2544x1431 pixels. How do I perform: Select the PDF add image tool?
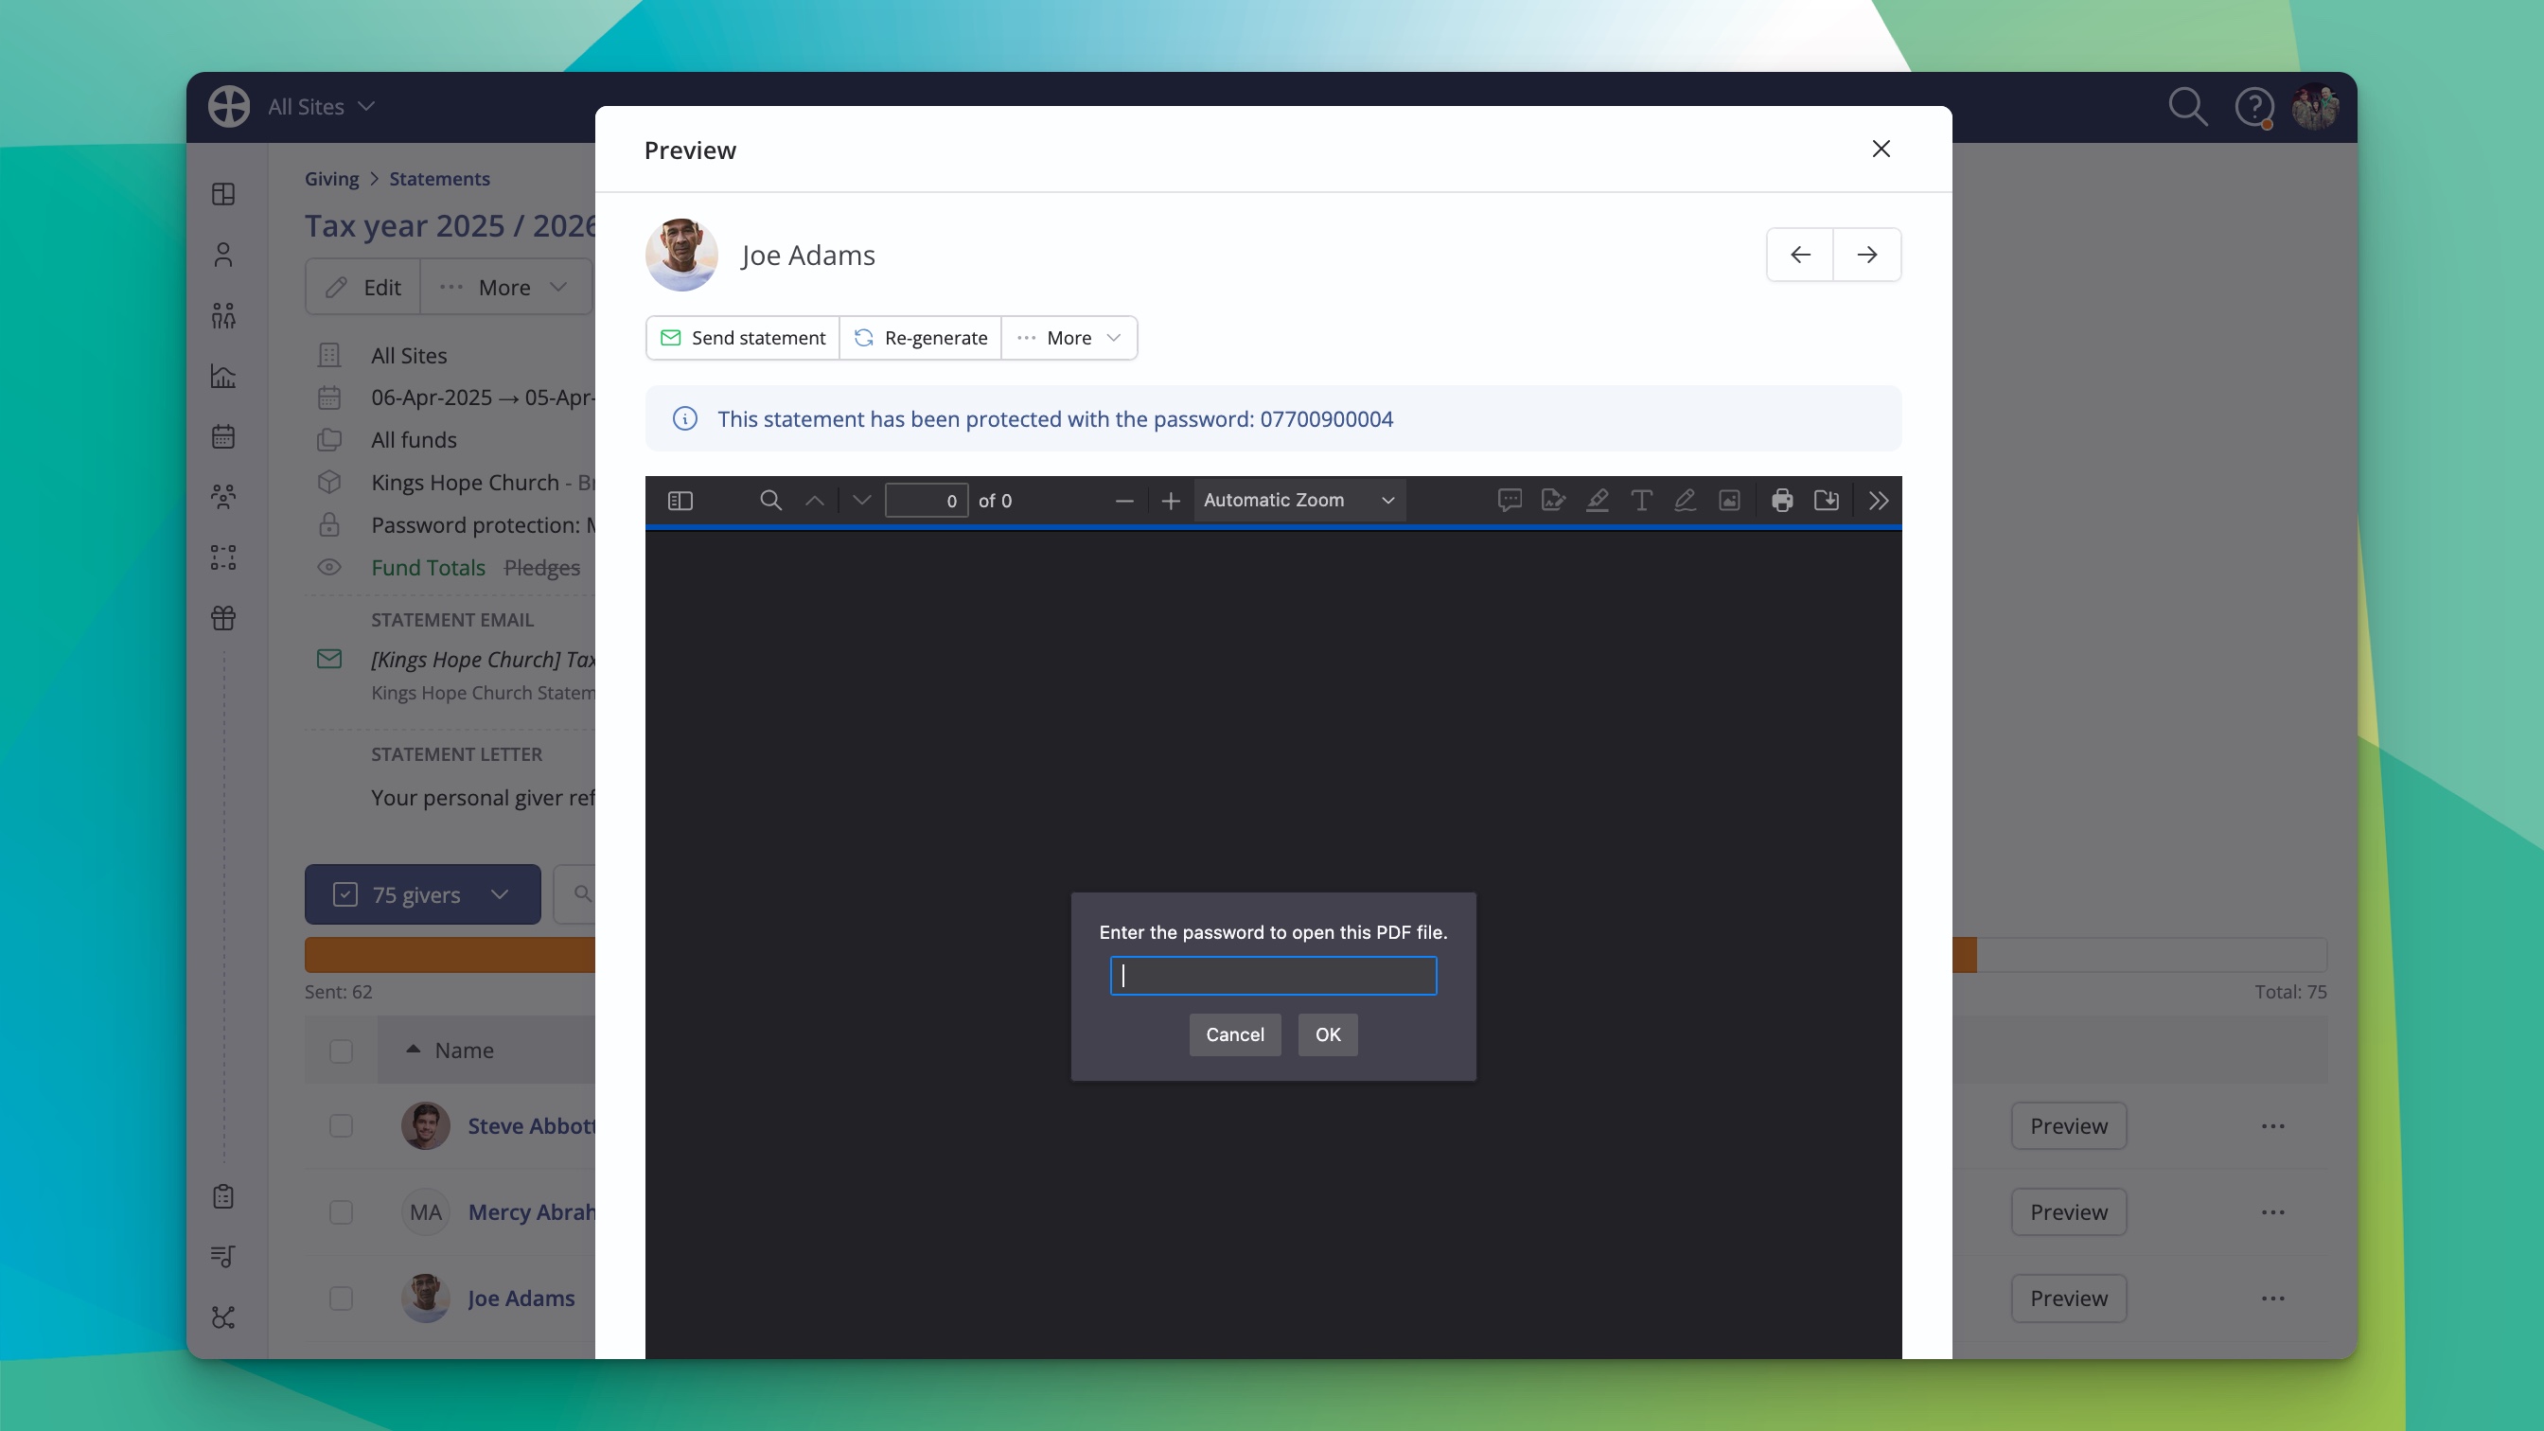point(1729,501)
